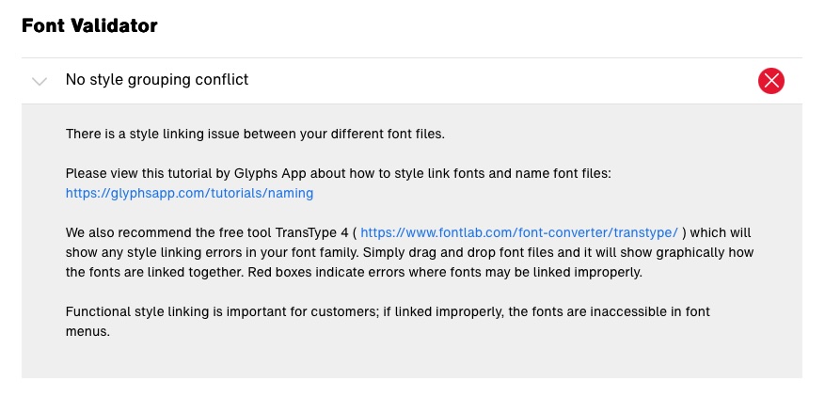Image resolution: width=825 pixels, height=397 pixels.
Task: Collapse the No style grouping conflict section
Action: click(x=40, y=81)
